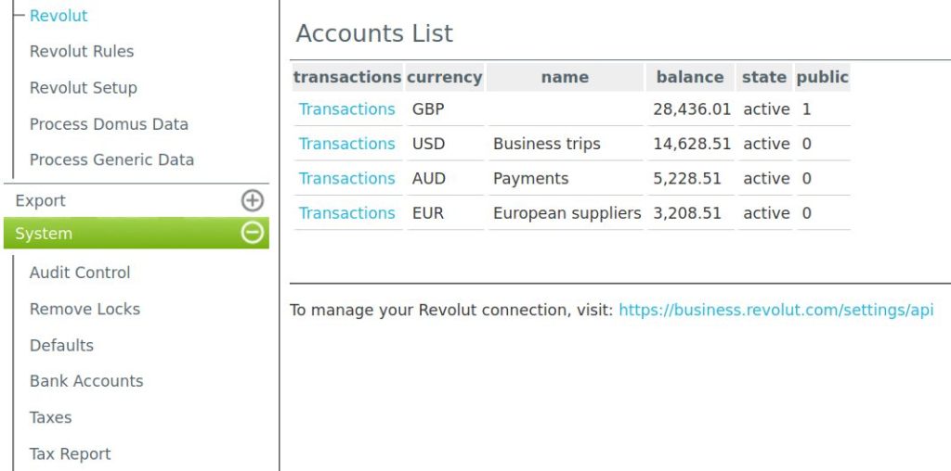Open the Revolut menu item
Screen dimensions: 951x471
59,16
